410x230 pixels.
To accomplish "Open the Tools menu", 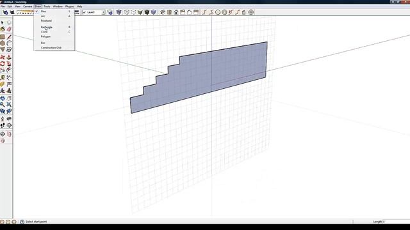I will [47, 6].
